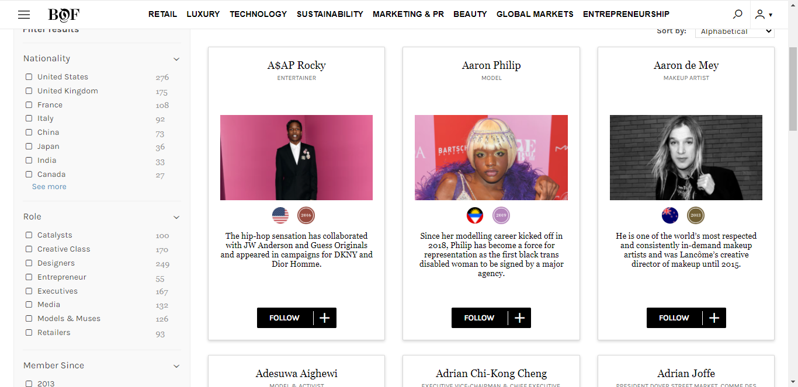Collapse the Nationality filter section
The image size is (798, 387).
[x=176, y=58]
